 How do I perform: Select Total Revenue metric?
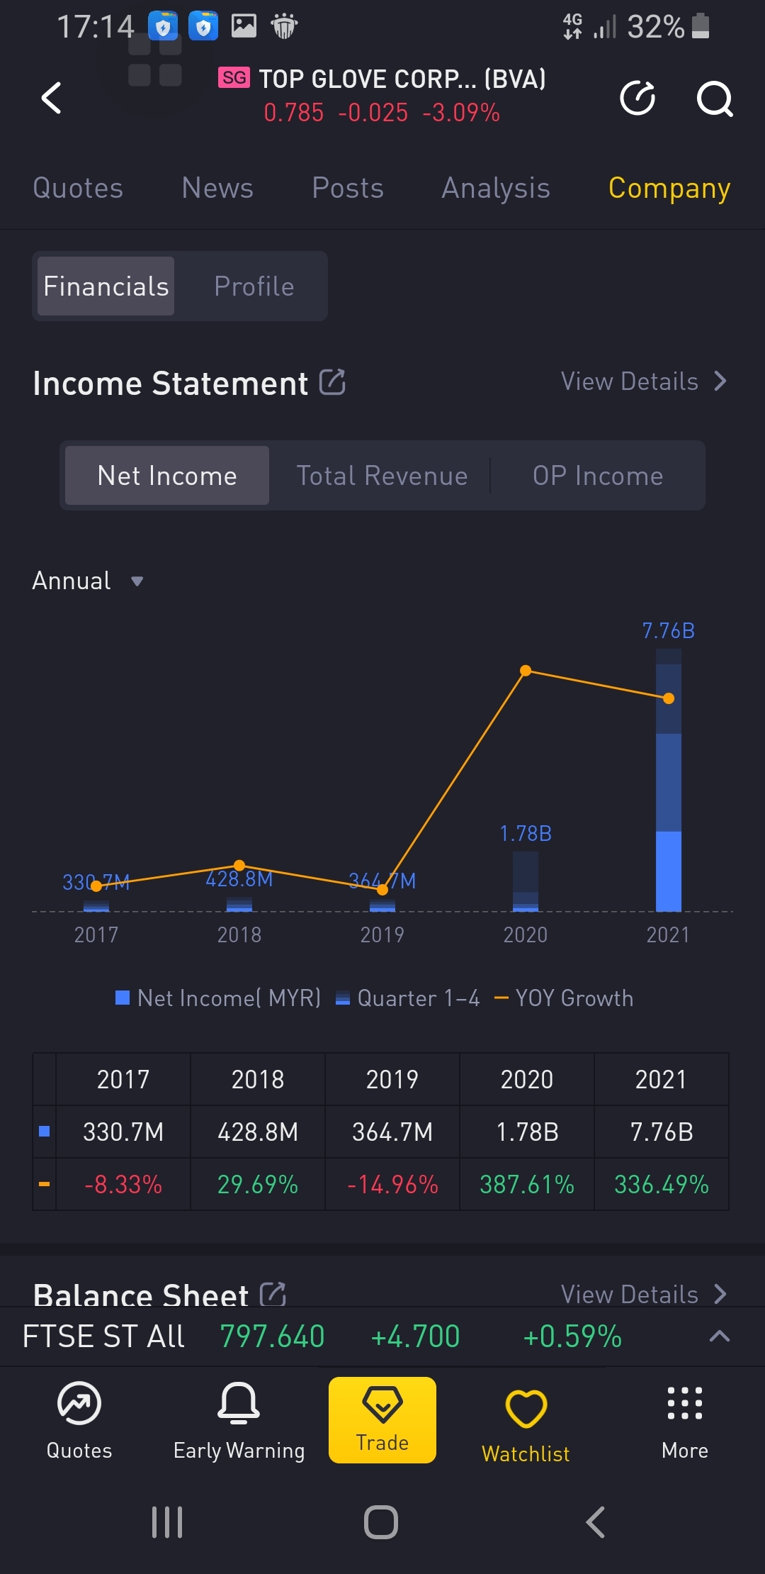382,475
